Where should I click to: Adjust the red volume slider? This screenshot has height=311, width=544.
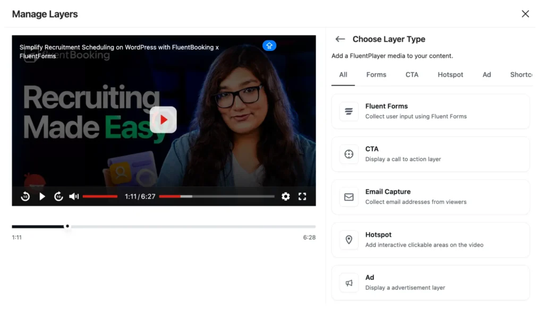(x=100, y=196)
